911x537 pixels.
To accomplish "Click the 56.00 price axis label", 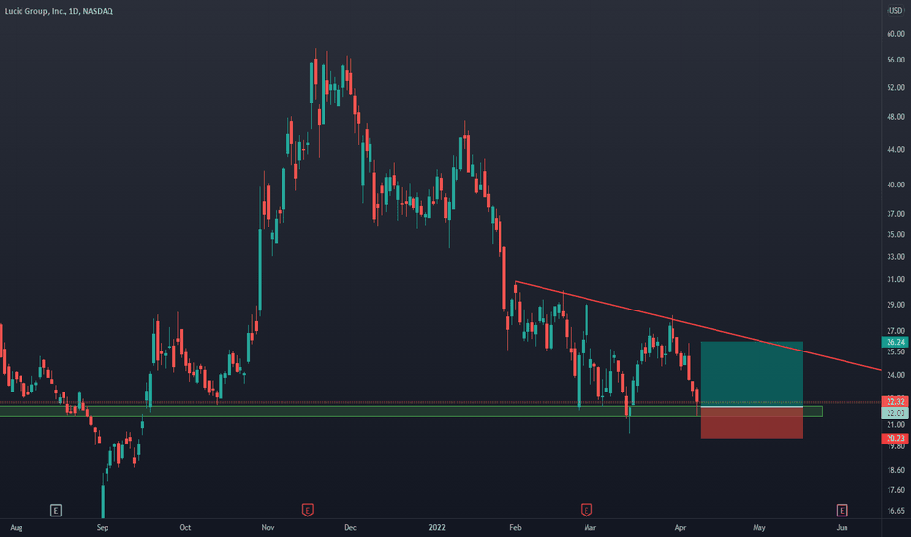I will 895,60.
